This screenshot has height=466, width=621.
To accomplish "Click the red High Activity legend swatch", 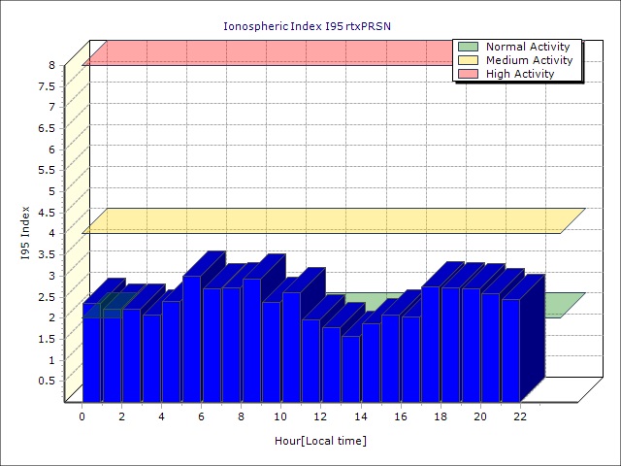I will coord(469,74).
